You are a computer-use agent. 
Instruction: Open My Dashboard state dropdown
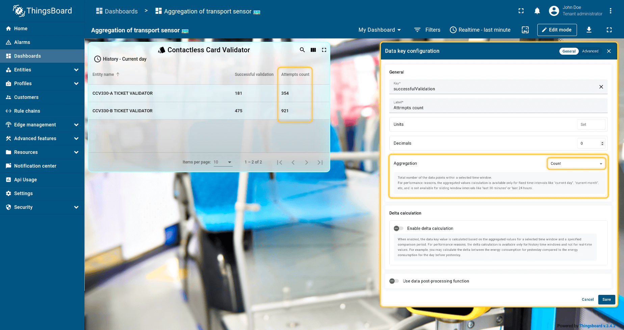[x=380, y=30]
